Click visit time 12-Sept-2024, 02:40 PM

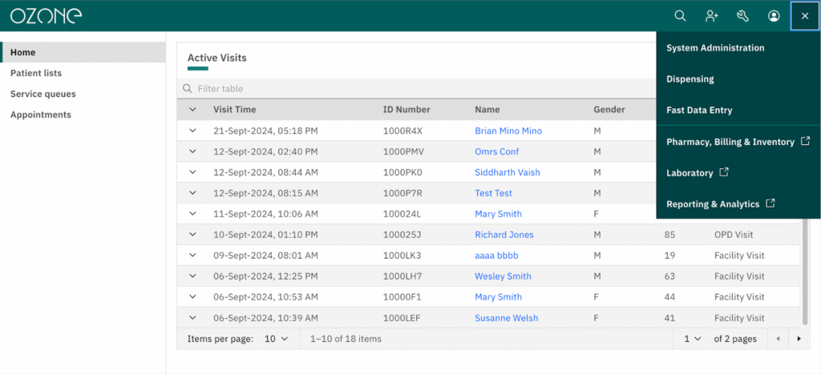(x=265, y=151)
